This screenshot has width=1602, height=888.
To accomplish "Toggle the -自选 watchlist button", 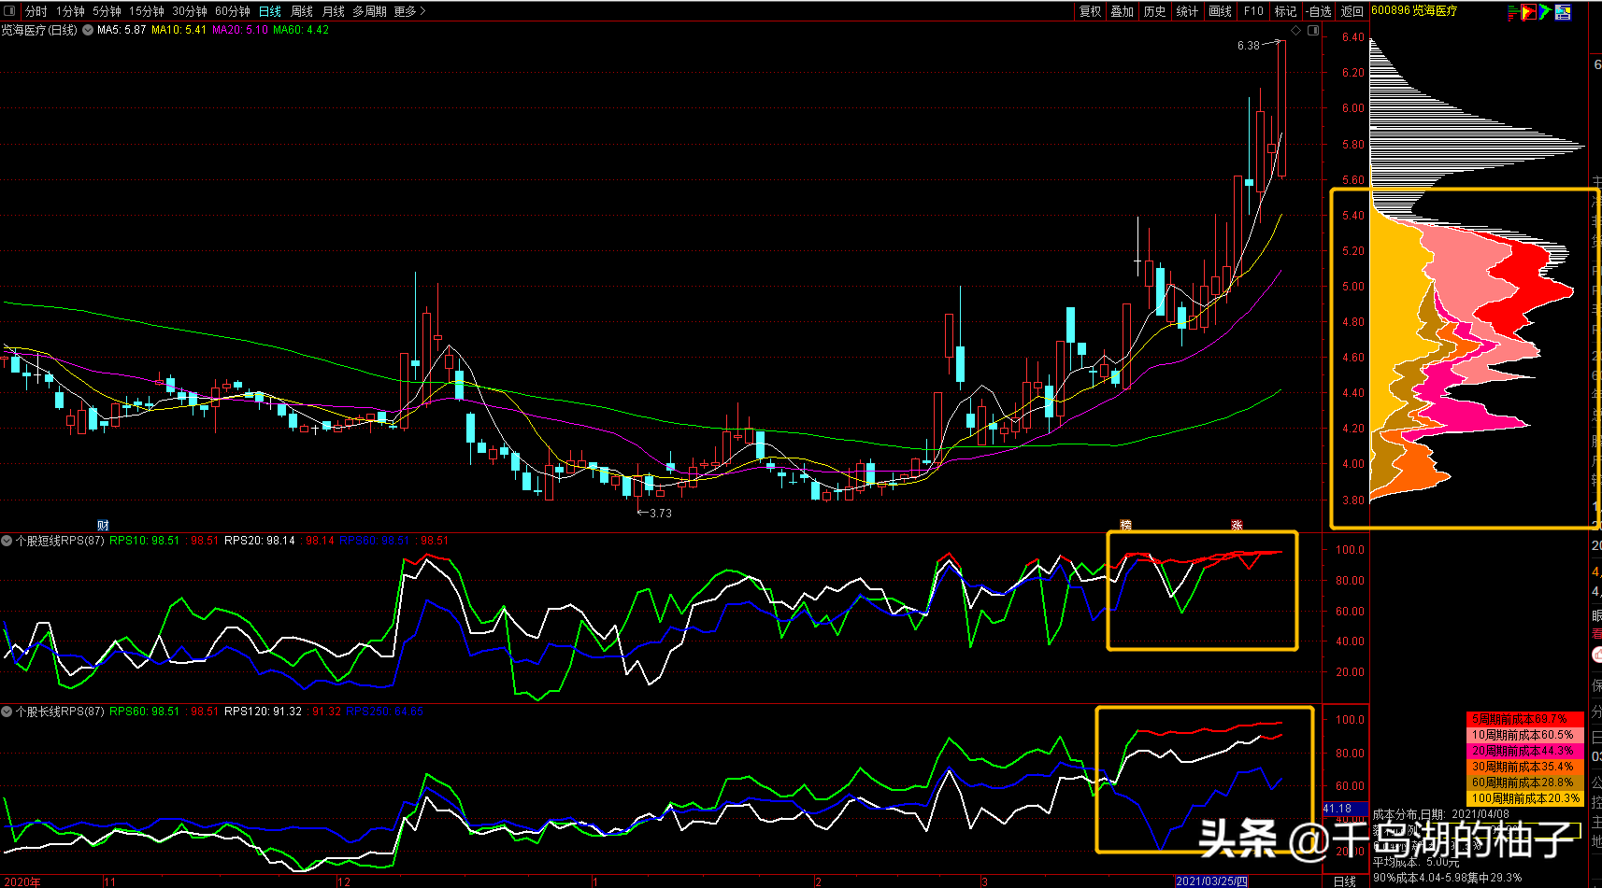I will point(1319,11).
